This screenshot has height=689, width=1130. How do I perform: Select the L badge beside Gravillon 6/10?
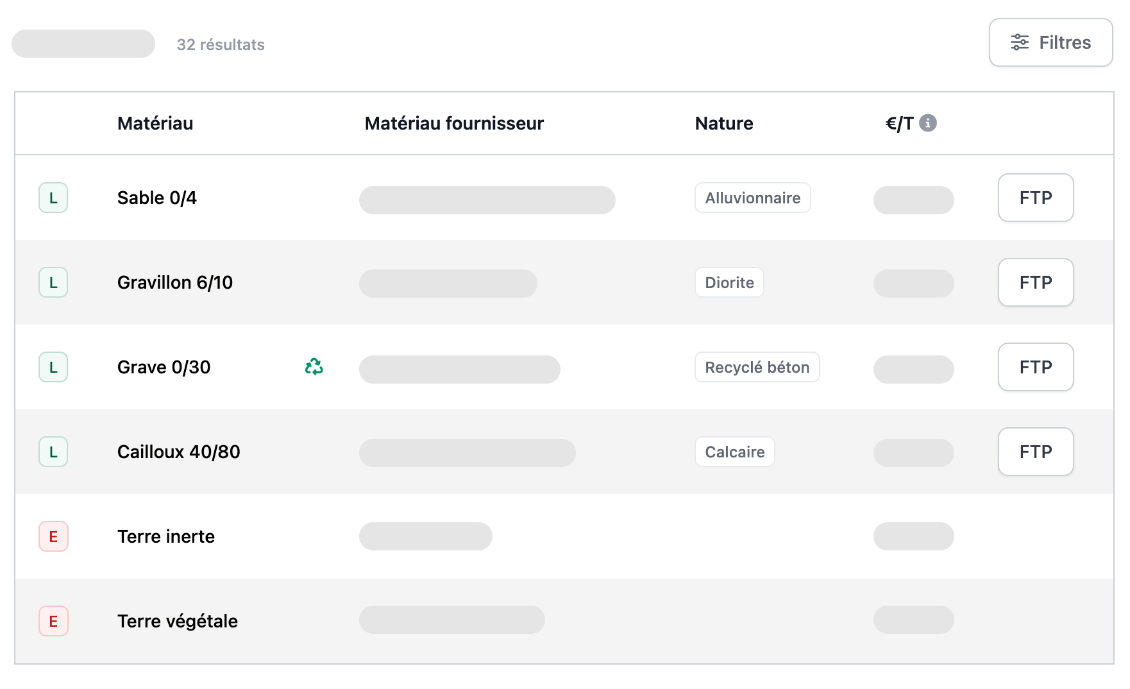coord(53,282)
